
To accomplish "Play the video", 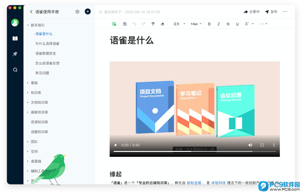I will click(116, 145).
